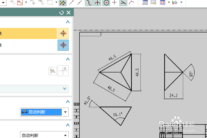Viewport: 207px width, 138px height.
Task: Click the upper slanted 48.5 dimension text
Action: 112,58
